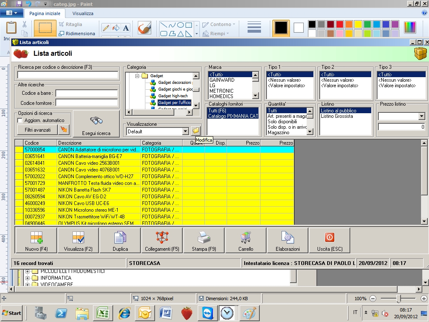Open the Paint application menu button
This screenshot has height=322, width=429.
tap(11, 13)
